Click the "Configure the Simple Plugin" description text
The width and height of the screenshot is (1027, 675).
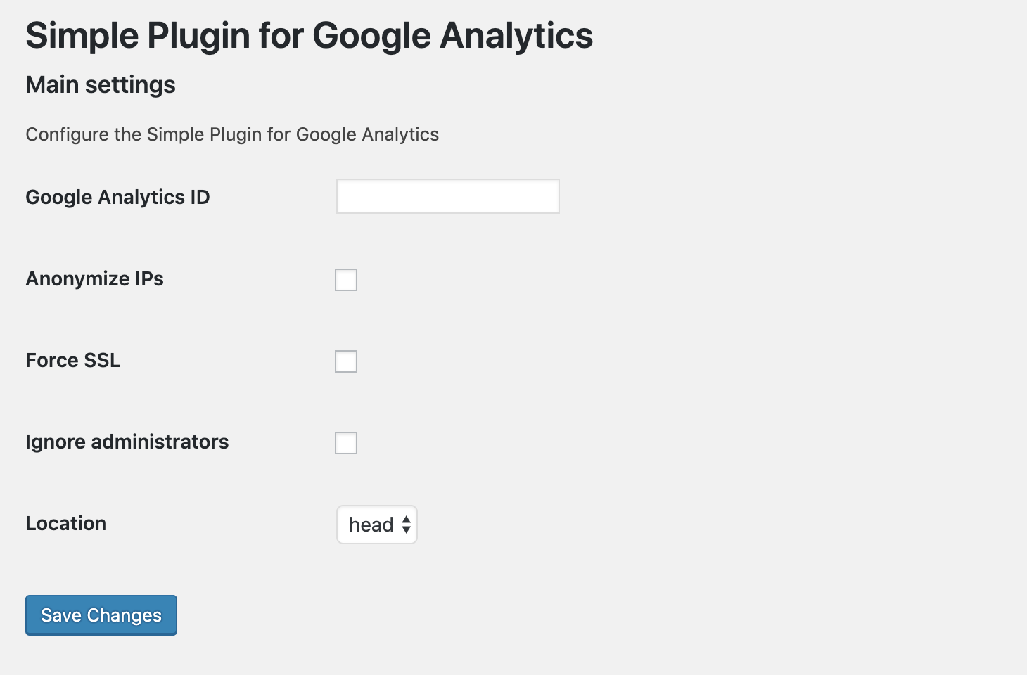[232, 134]
